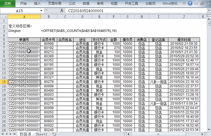Select column A header

click(x=24, y=17)
